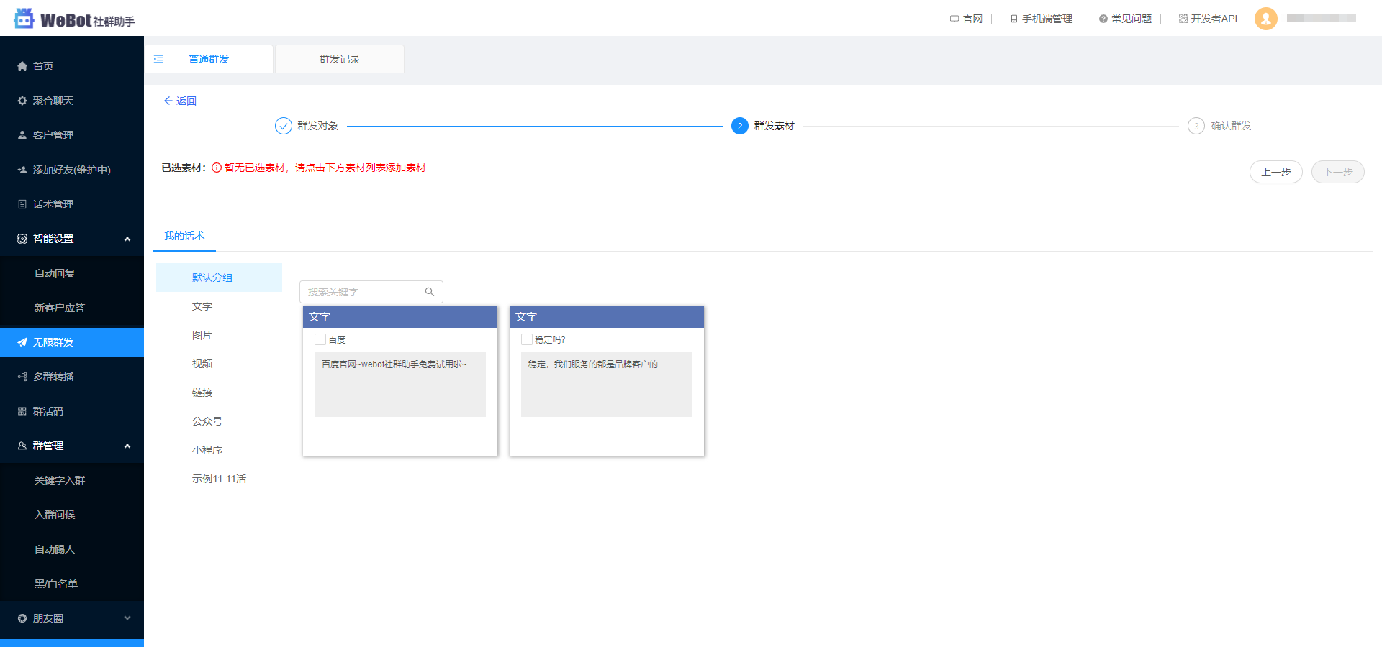Viewport: 1382px width, 647px height.
Task: Check the 百度 material checkbox
Action: 320,339
